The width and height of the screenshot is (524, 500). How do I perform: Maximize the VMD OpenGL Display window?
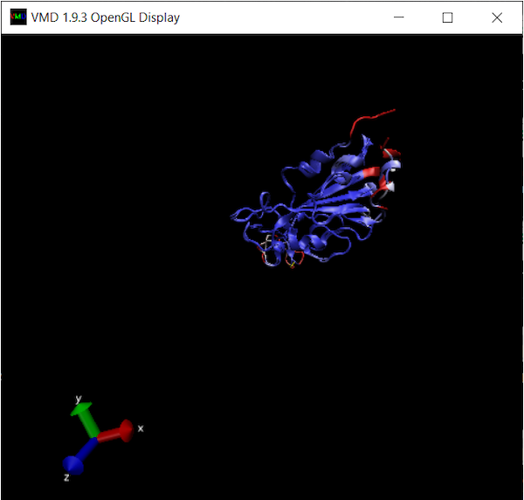point(447,17)
